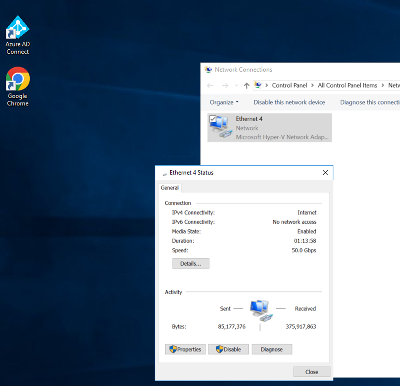Click Disable this network device
400x386 pixels.
(x=289, y=102)
